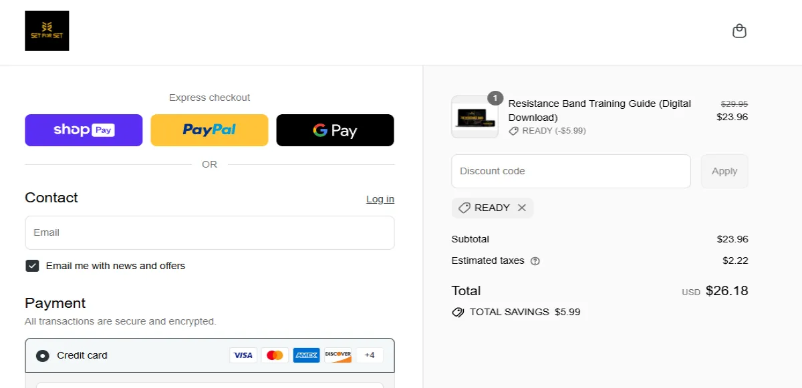The height and width of the screenshot is (388, 802).
Task: Click the Discount code field
Action: pyautogui.click(x=571, y=171)
